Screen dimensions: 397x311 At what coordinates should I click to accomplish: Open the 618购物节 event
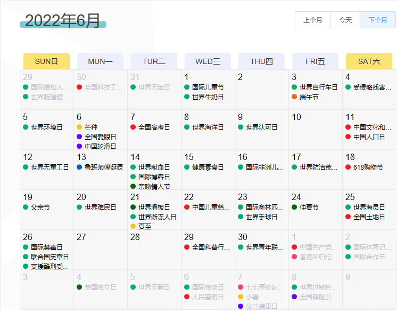pos(365,168)
